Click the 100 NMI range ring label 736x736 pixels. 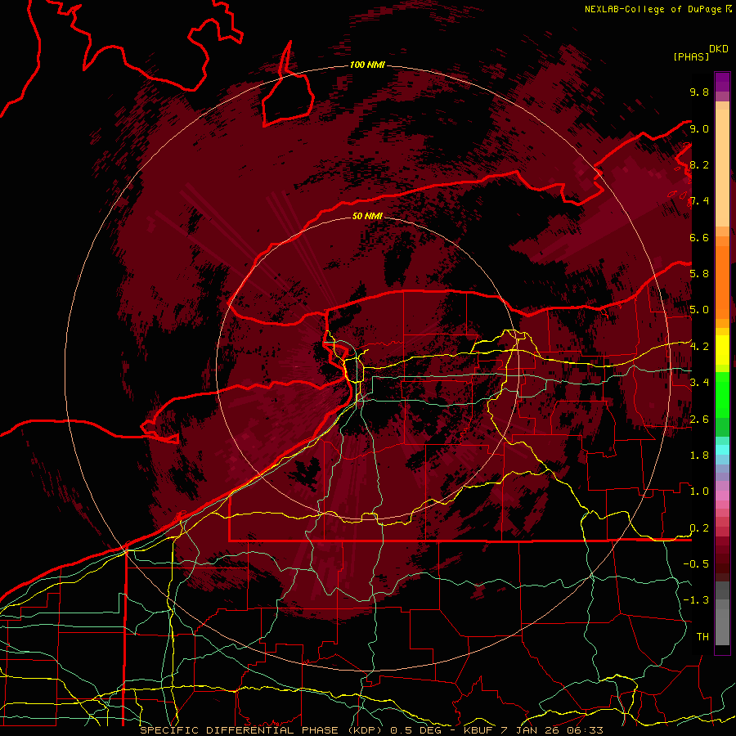click(367, 65)
